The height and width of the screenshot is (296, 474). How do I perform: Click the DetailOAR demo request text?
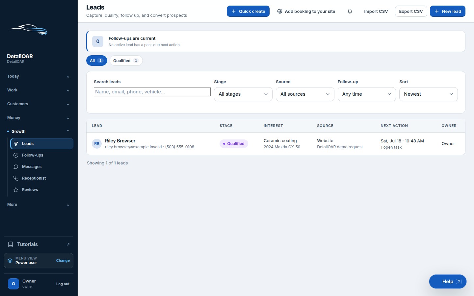[340, 147]
